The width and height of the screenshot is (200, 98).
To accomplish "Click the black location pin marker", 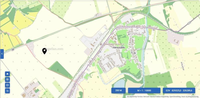I will (x=44, y=51).
